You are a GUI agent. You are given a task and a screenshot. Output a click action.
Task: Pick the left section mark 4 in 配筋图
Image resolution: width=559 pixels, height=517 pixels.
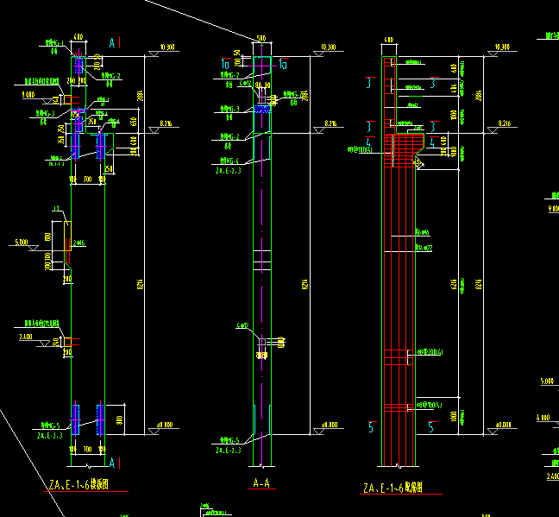click(x=368, y=142)
